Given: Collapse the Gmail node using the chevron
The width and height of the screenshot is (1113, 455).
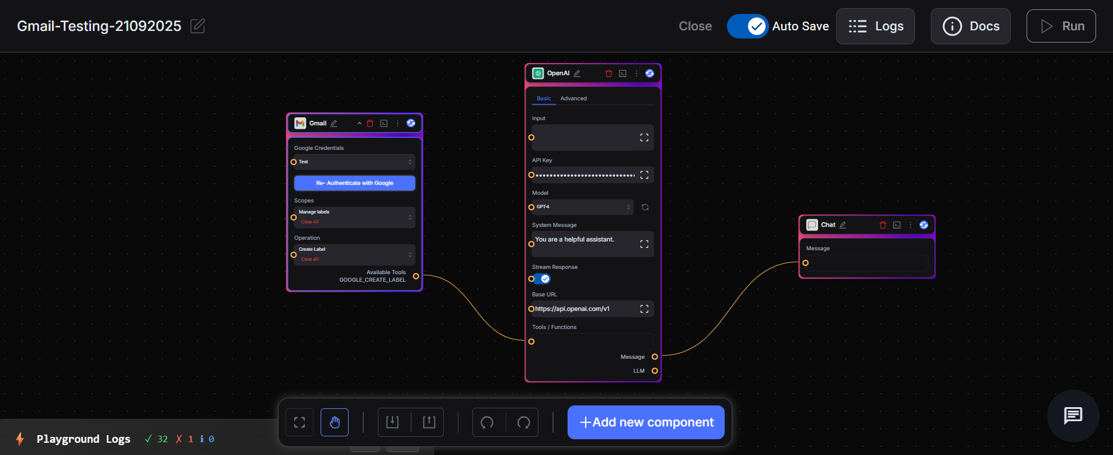Looking at the screenshot, I should pyautogui.click(x=359, y=123).
